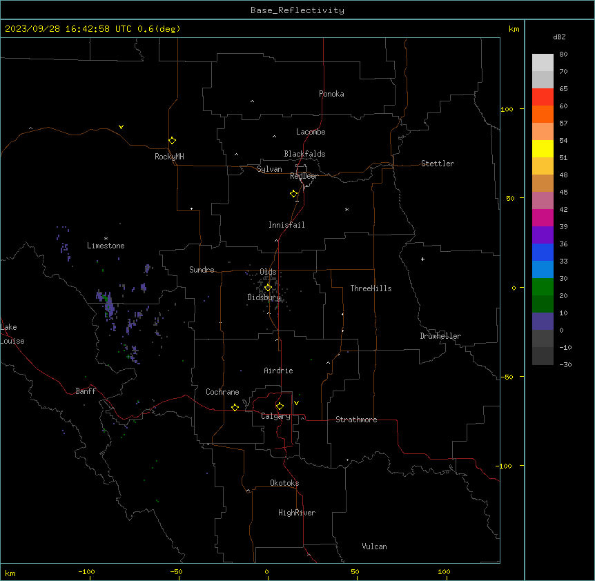The height and width of the screenshot is (581, 595).
Task: Click the yellow V marker east of Calgary
Action: [296, 403]
